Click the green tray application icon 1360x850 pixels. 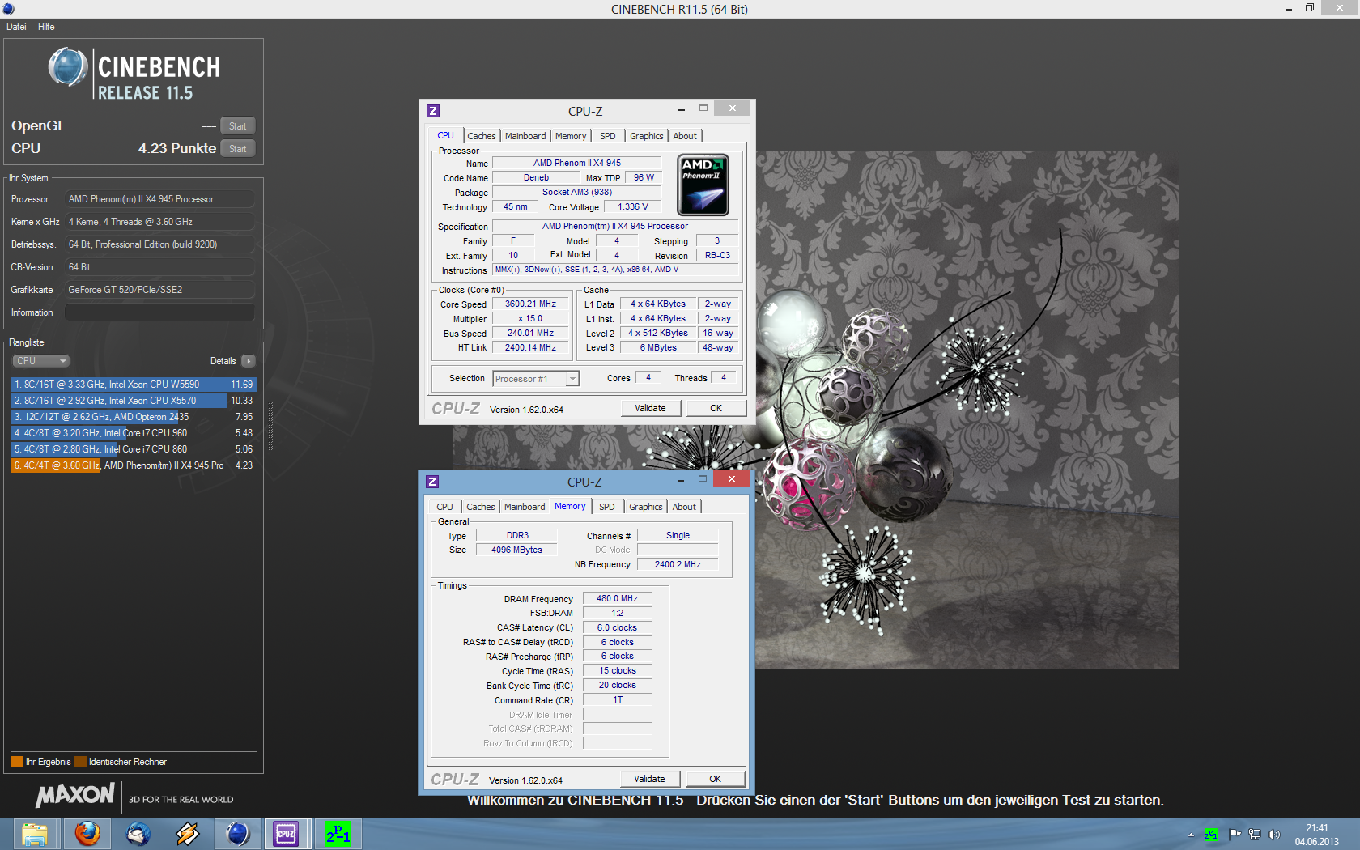point(1211,835)
